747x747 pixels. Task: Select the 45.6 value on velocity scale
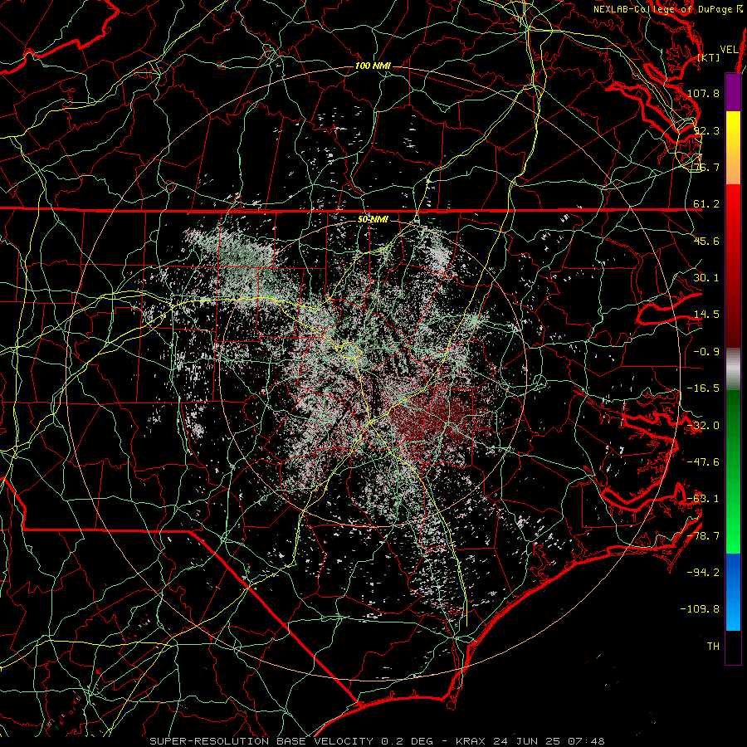coord(706,241)
